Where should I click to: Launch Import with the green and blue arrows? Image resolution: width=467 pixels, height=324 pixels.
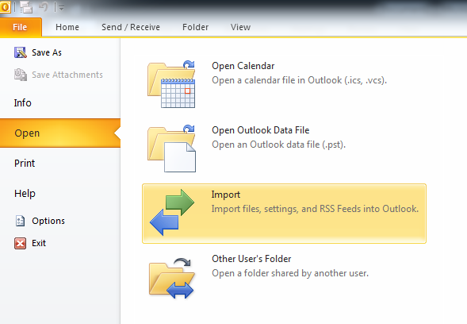pos(284,214)
